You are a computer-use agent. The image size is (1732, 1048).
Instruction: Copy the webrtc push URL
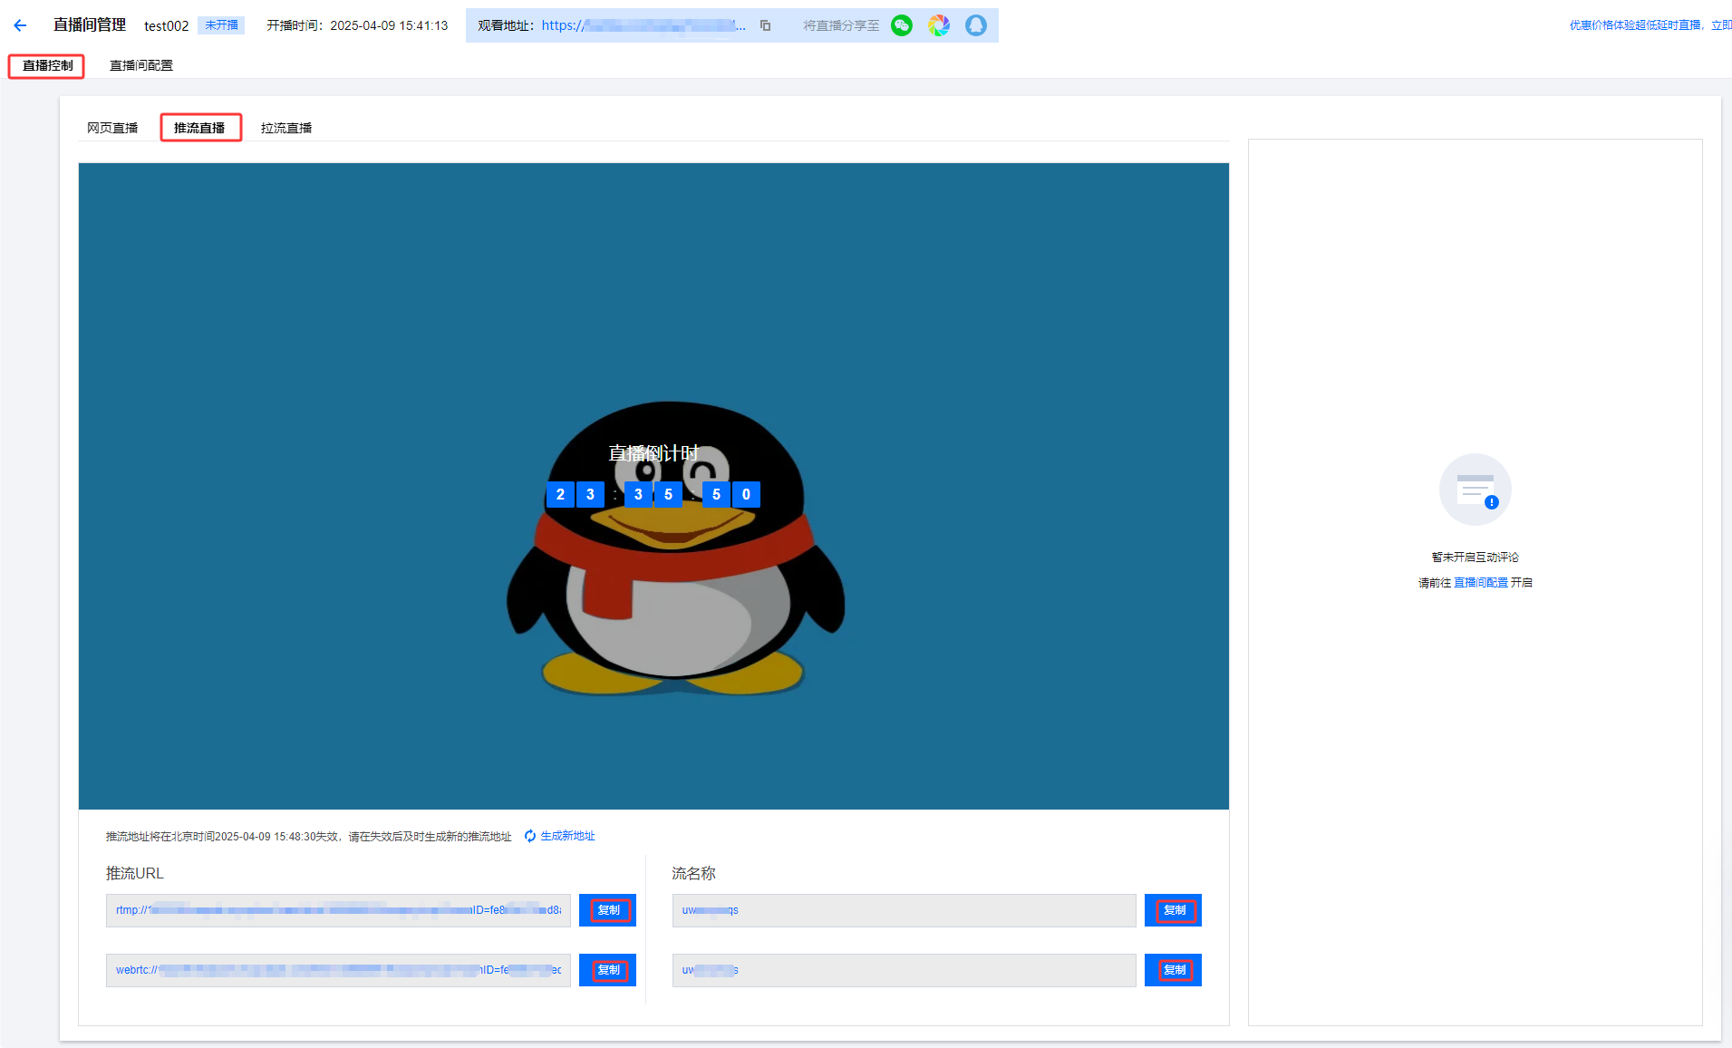click(607, 970)
